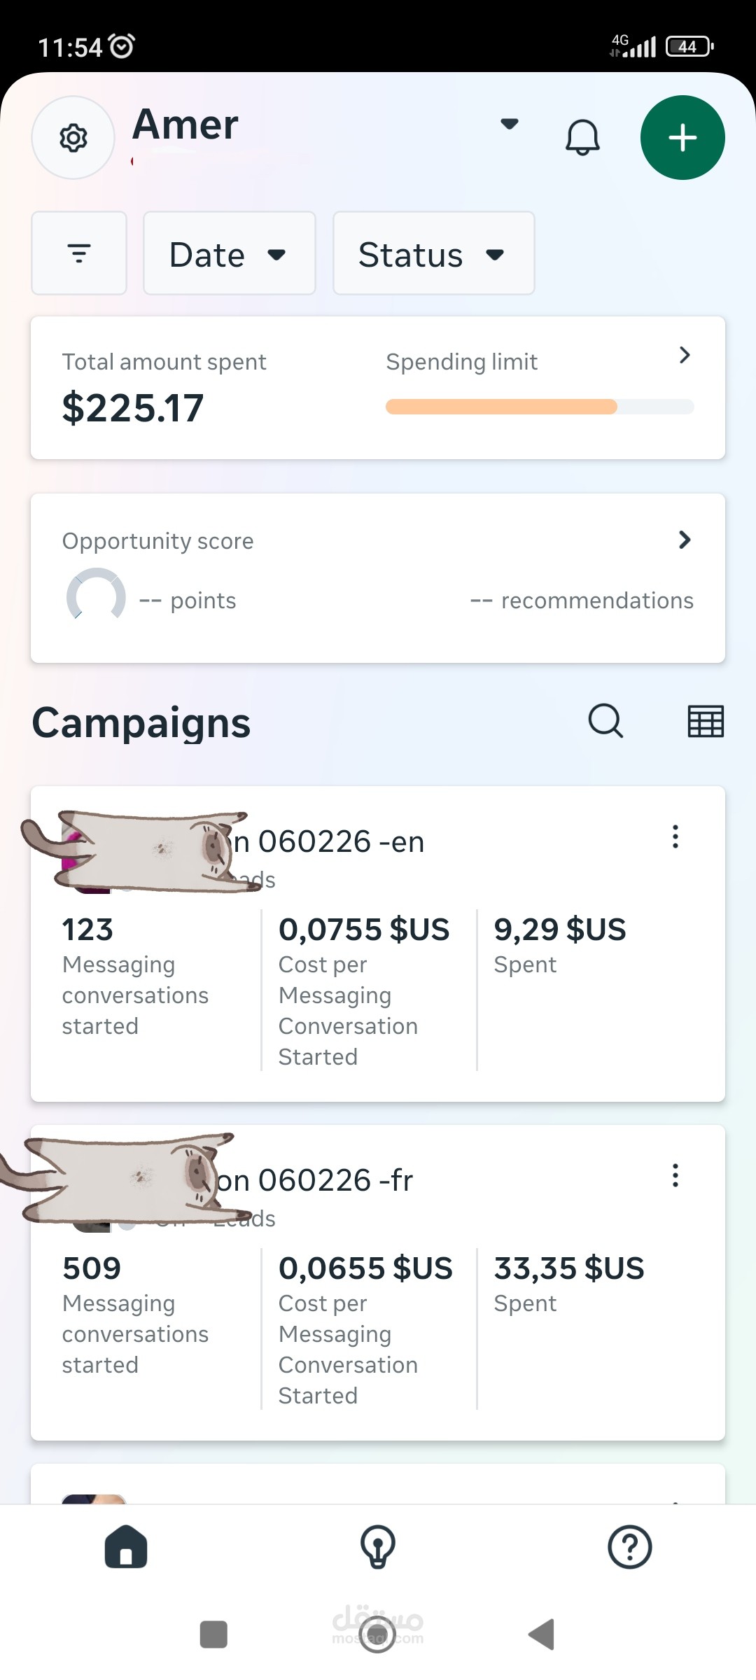This screenshot has width=756, height=1680.
Task: Open more options for 060226 -en campaign
Action: click(675, 836)
